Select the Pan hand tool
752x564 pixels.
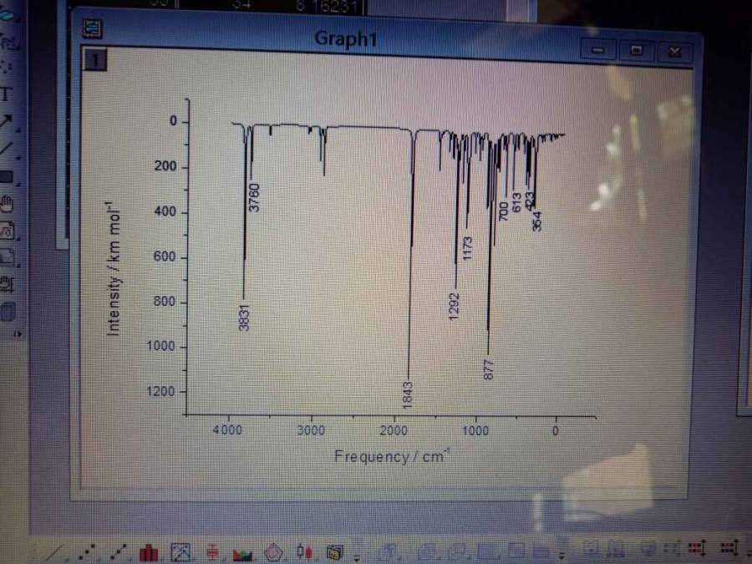pyautogui.click(x=7, y=203)
